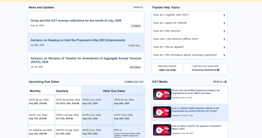
Task: Click info icon beside Aug 11th, 2026 GSTR-1 date
Action: (x=45, y=119)
